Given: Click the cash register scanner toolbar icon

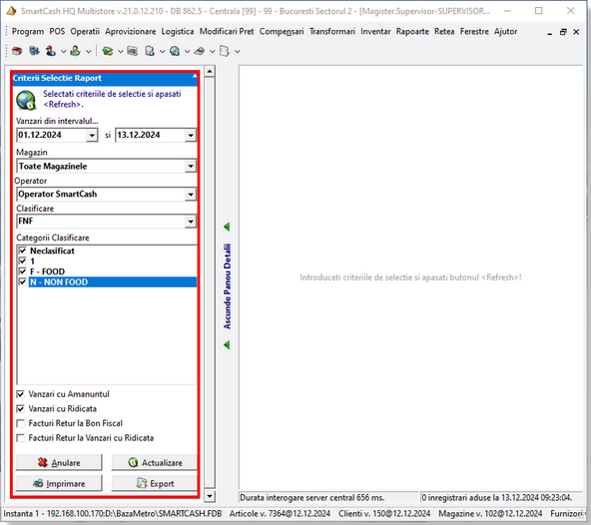Looking at the screenshot, I should tap(200, 51).
